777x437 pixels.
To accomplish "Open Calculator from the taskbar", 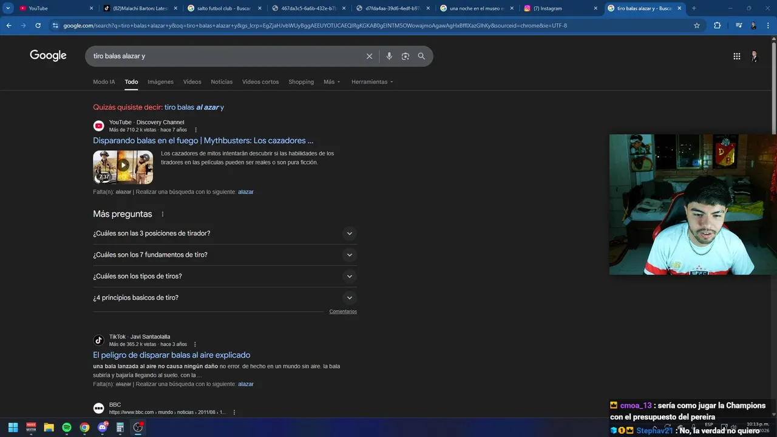I will point(120,427).
